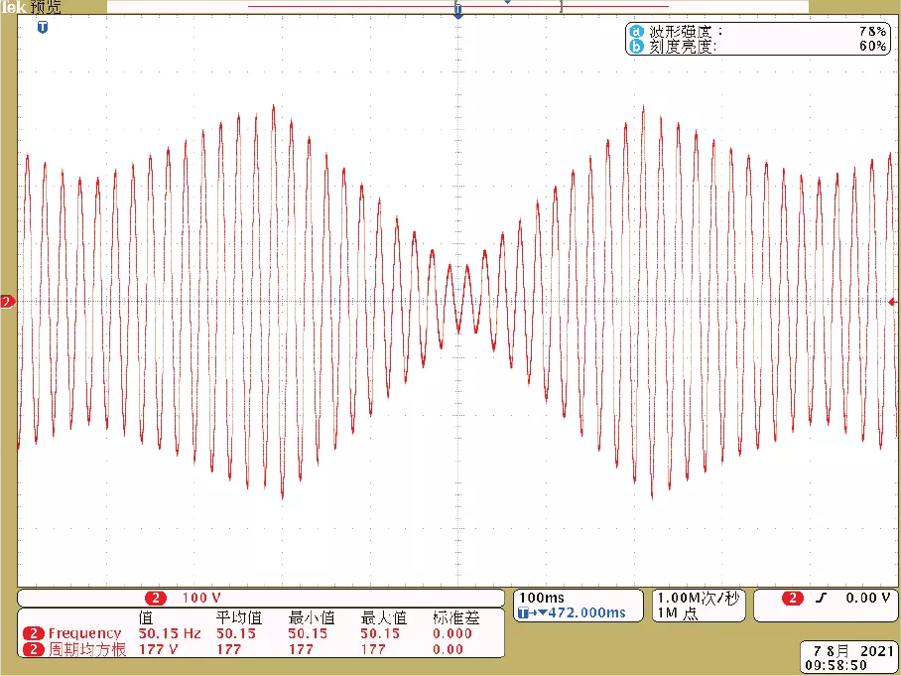Viewport: 901px width, 676px height.
Task: Select the Frequency standard deviation value 0.000
Action: [x=452, y=634]
